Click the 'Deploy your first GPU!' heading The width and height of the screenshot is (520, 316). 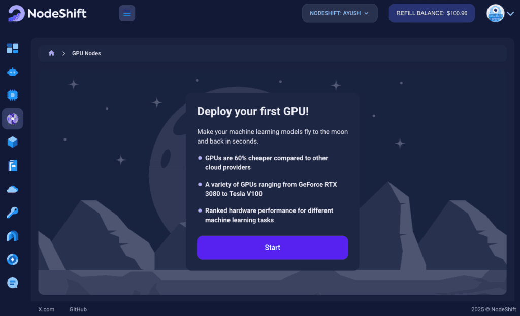[253, 111]
